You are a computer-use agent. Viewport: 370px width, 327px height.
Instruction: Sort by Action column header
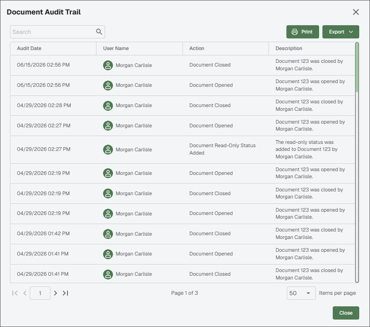226,48
